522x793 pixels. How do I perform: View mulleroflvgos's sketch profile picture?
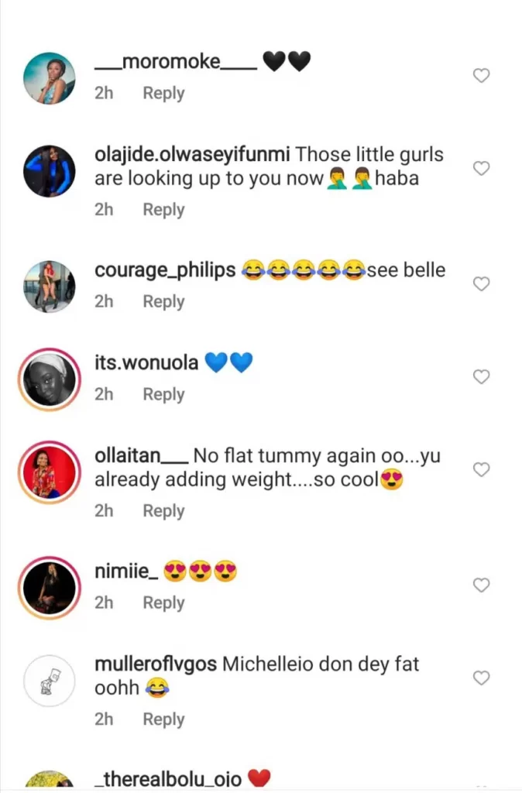click(x=50, y=681)
